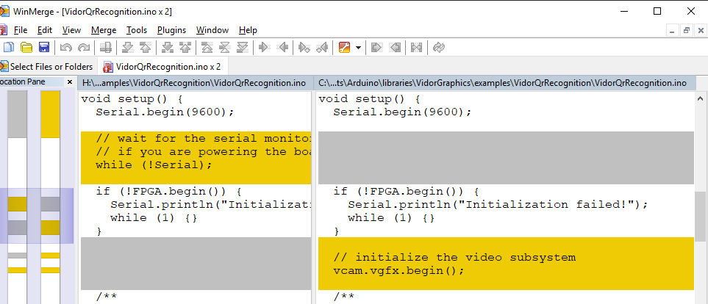Click the vertical scrollbar thumb
Image resolution: width=708 pixels, height=304 pixels.
[x=701, y=216]
